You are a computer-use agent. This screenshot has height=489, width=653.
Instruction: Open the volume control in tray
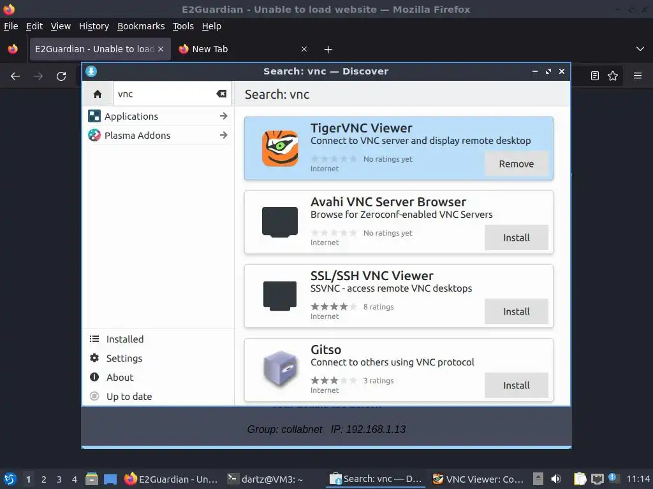click(556, 479)
